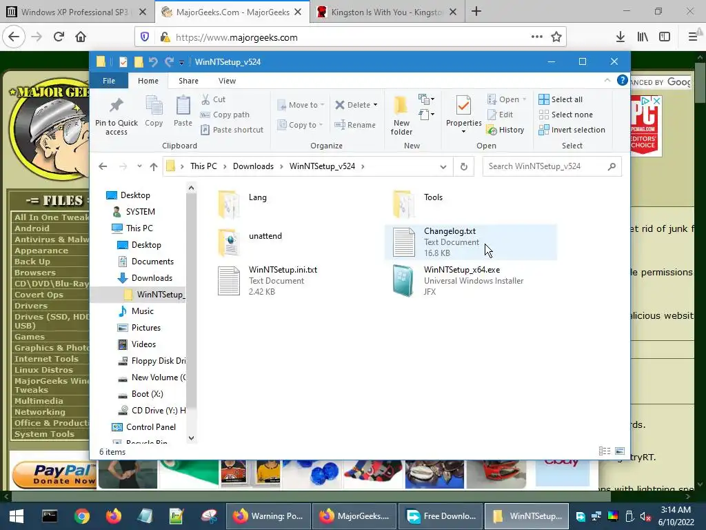Select the Lang folder
The width and height of the screenshot is (706, 530).
(x=257, y=204)
